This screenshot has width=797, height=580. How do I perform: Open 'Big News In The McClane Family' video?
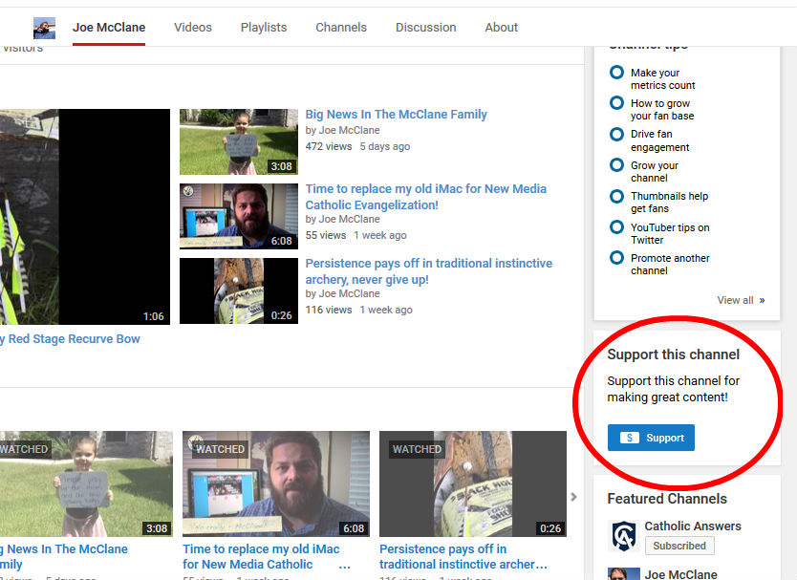pos(396,114)
